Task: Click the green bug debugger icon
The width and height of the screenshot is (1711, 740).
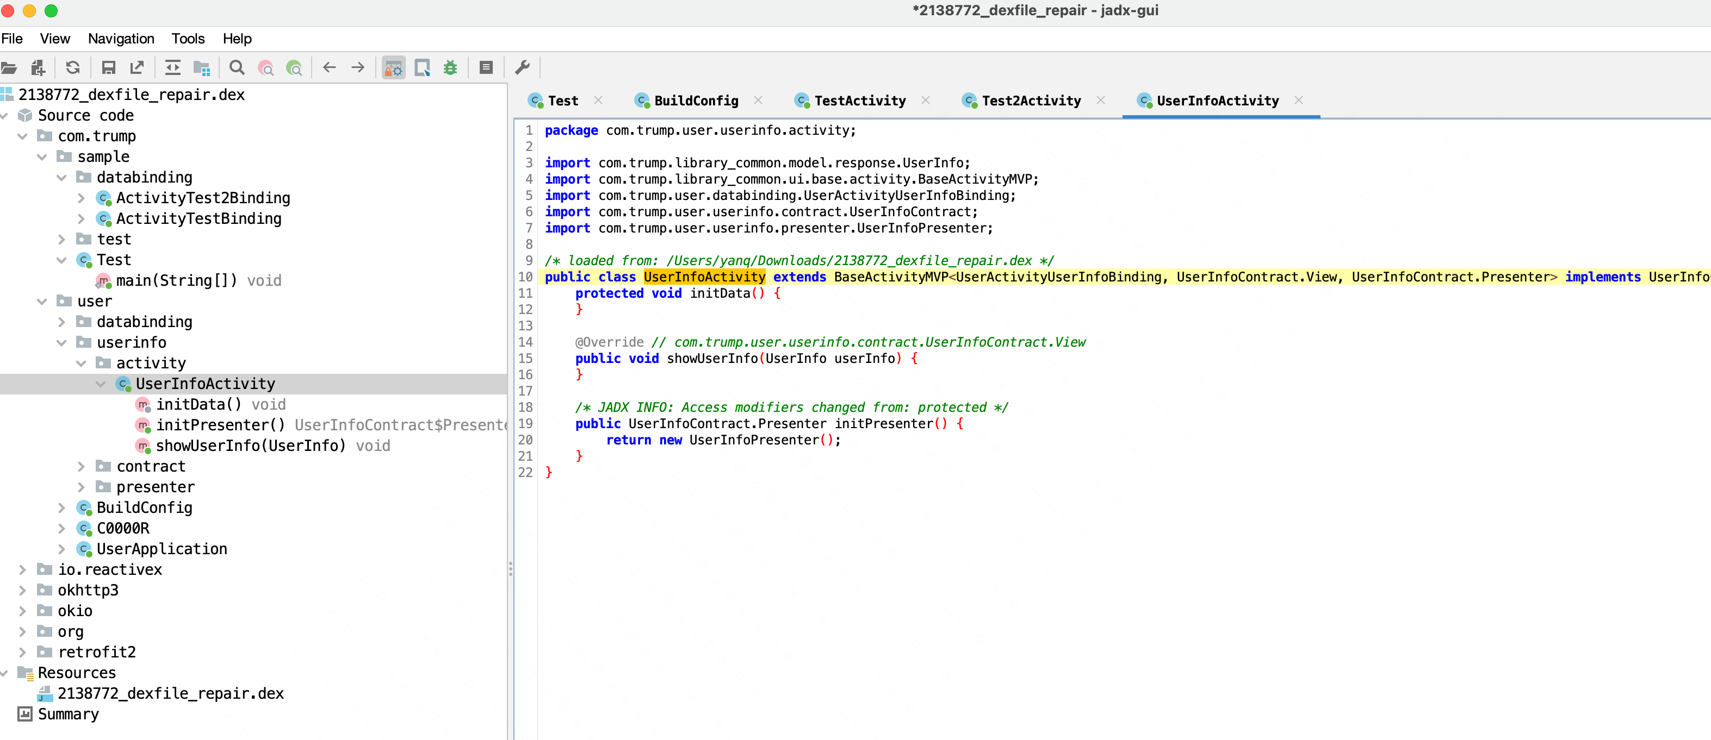Action: [450, 68]
